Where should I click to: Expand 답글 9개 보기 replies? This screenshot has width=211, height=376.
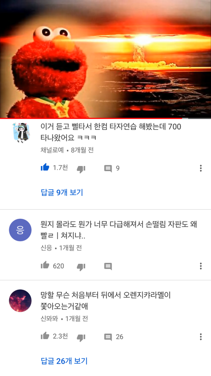[x=62, y=192]
